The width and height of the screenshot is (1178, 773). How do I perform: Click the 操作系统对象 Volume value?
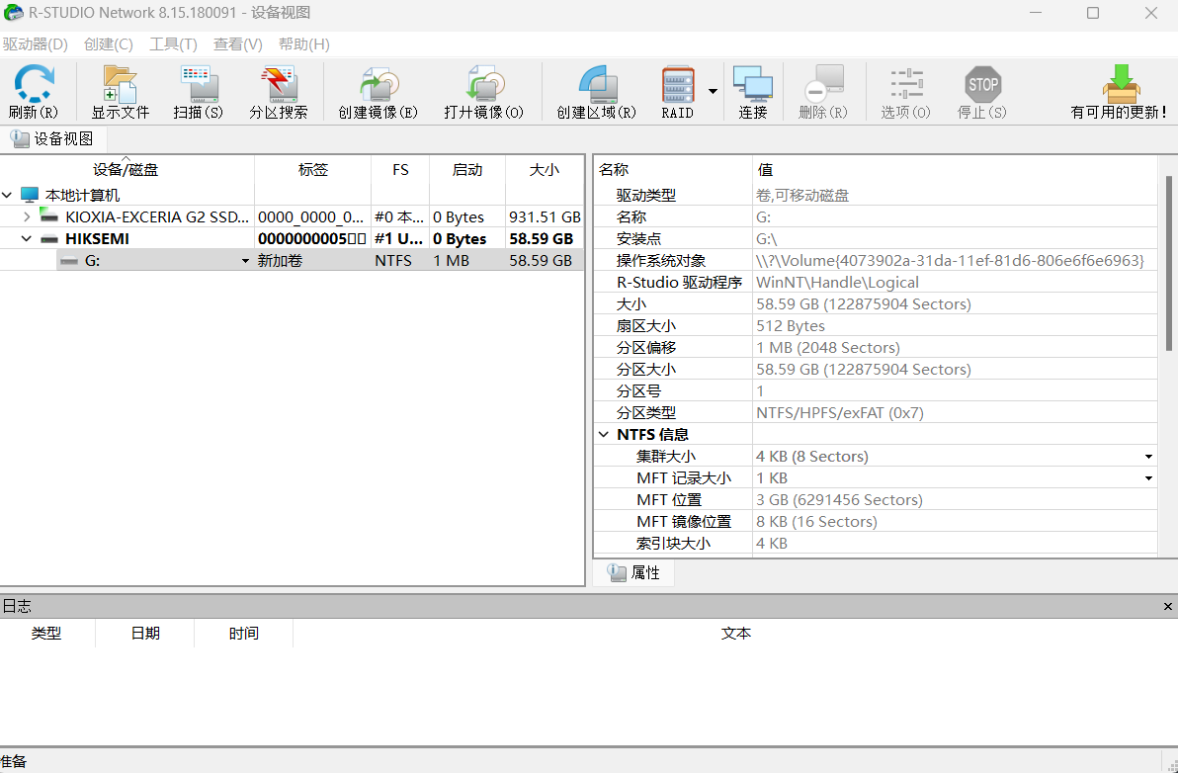point(950,261)
